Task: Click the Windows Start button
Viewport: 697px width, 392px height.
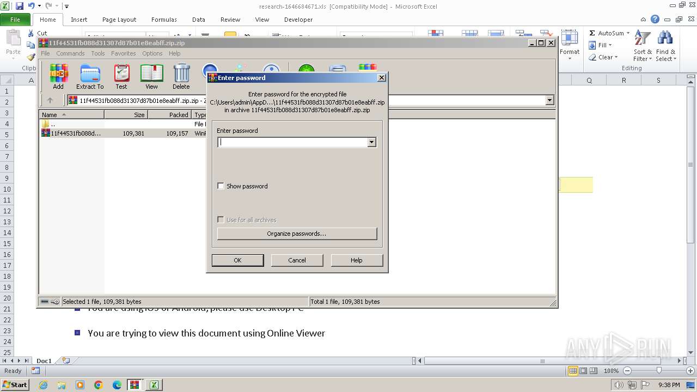Action: (x=15, y=385)
